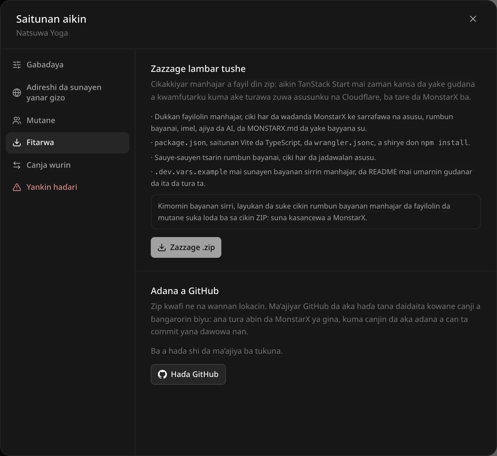Click the paragraph starting 'Cikakkiyar manhajar a fayil din zip'
The image size is (497, 456).
click(313, 91)
